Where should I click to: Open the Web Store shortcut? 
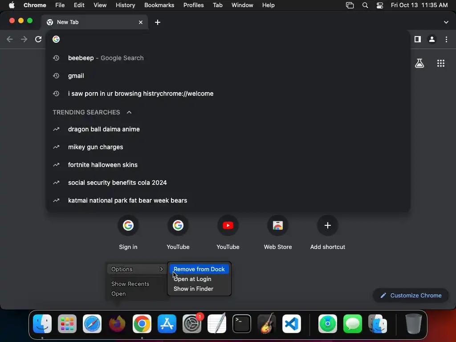coord(278,232)
